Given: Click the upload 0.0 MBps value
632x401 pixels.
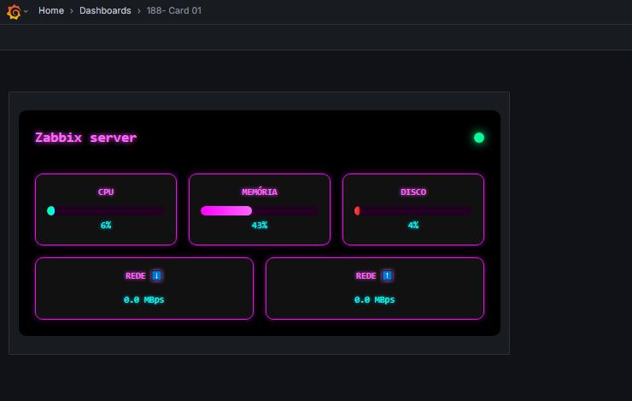Looking at the screenshot, I should click(x=374, y=300).
